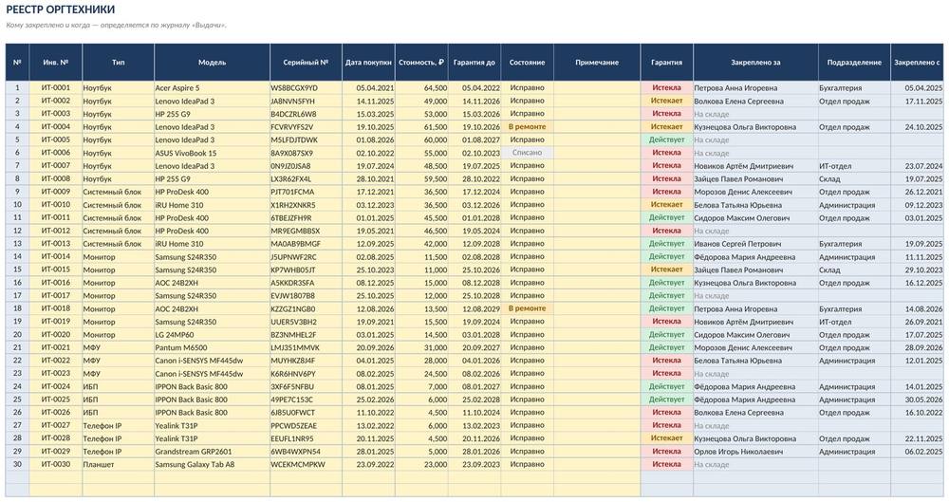Click the Стоимость column header
This screenshot has height=502, width=949.
421,63
